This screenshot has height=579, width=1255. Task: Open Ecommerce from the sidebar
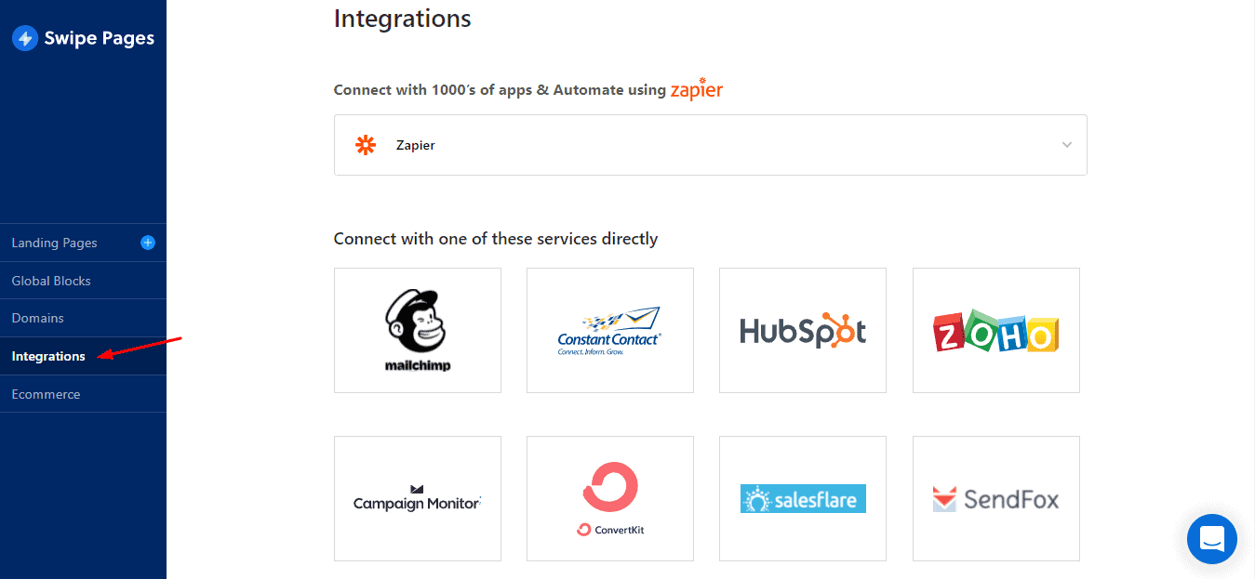pyautogui.click(x=46, y=394)
